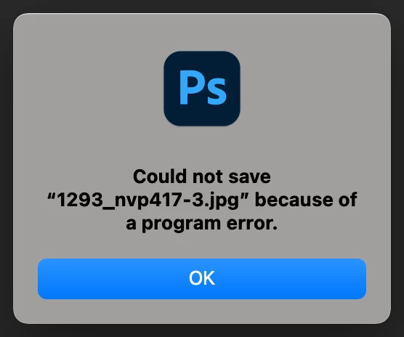Acknowledge the program error by clicking OK
Screen dimensions: 404x337
(x=202, y=279)
